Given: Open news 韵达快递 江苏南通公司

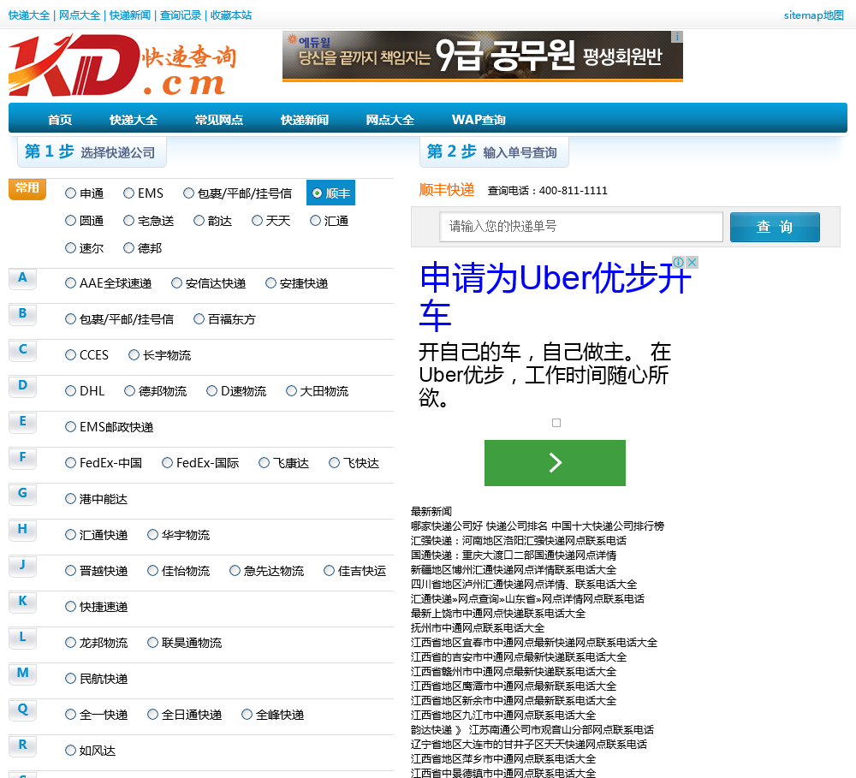Looking at the screenshot, I should click(x=532, y=730).
